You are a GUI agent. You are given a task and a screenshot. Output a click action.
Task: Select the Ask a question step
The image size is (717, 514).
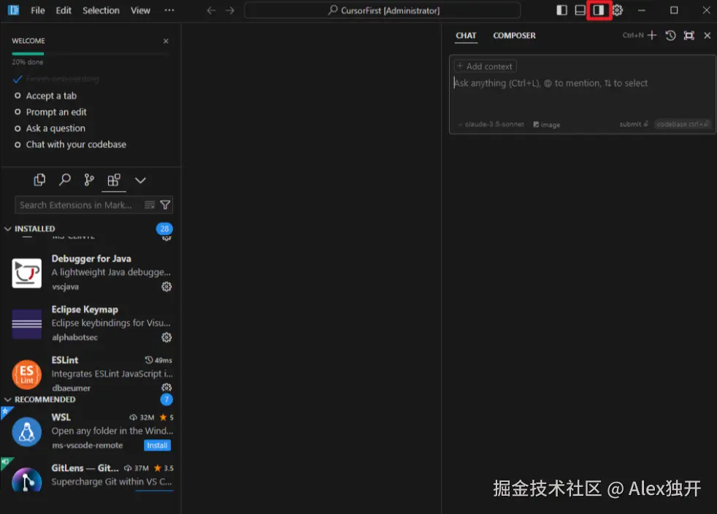coord(55,128)
